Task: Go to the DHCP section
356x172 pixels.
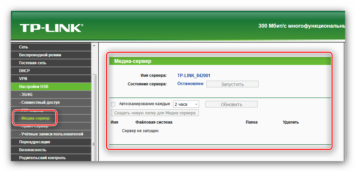Action: coord(24,71)
